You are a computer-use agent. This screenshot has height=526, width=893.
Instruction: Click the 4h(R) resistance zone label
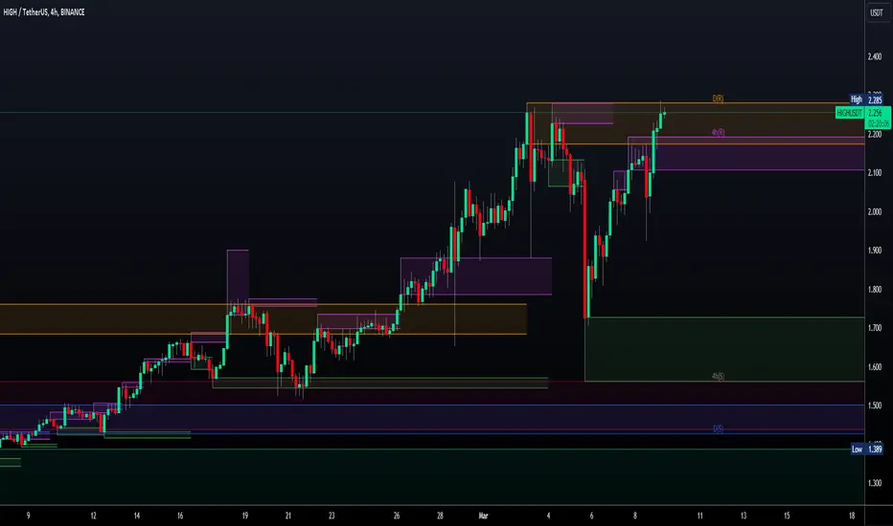coord(718,133)
